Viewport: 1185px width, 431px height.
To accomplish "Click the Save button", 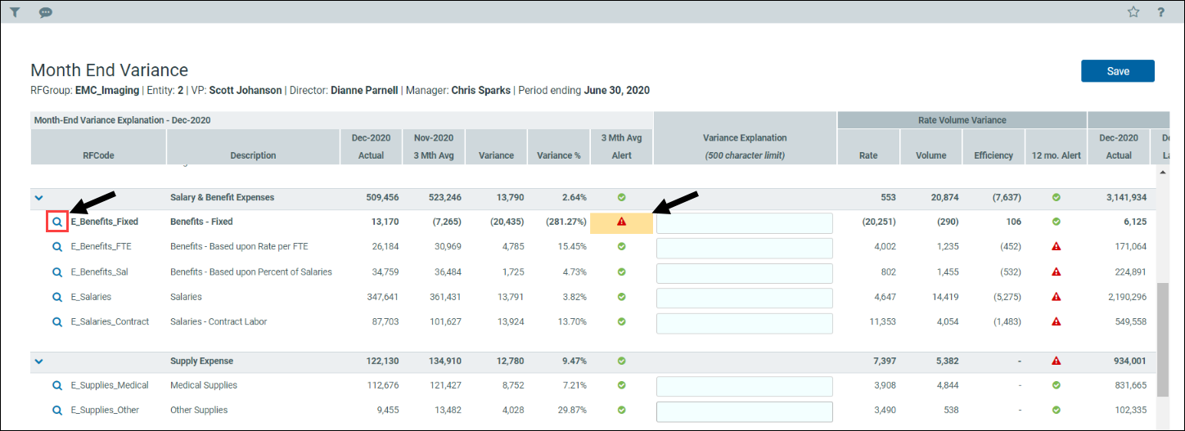I will pos(1118,71).
